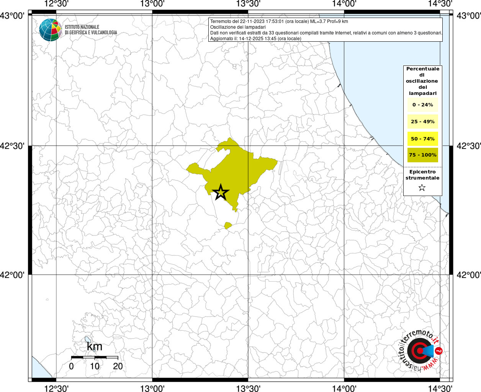This screenshot has width=481, height=392.
Task: Click the top axis label 13°30'
Action: point(248,4)
